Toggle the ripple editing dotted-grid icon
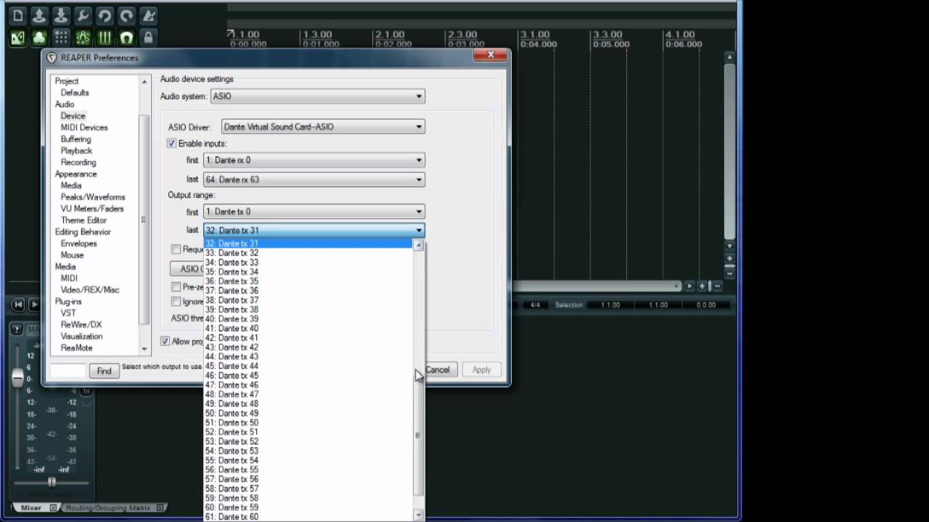Viewport: 929px width, 522px height. [61, 38]
